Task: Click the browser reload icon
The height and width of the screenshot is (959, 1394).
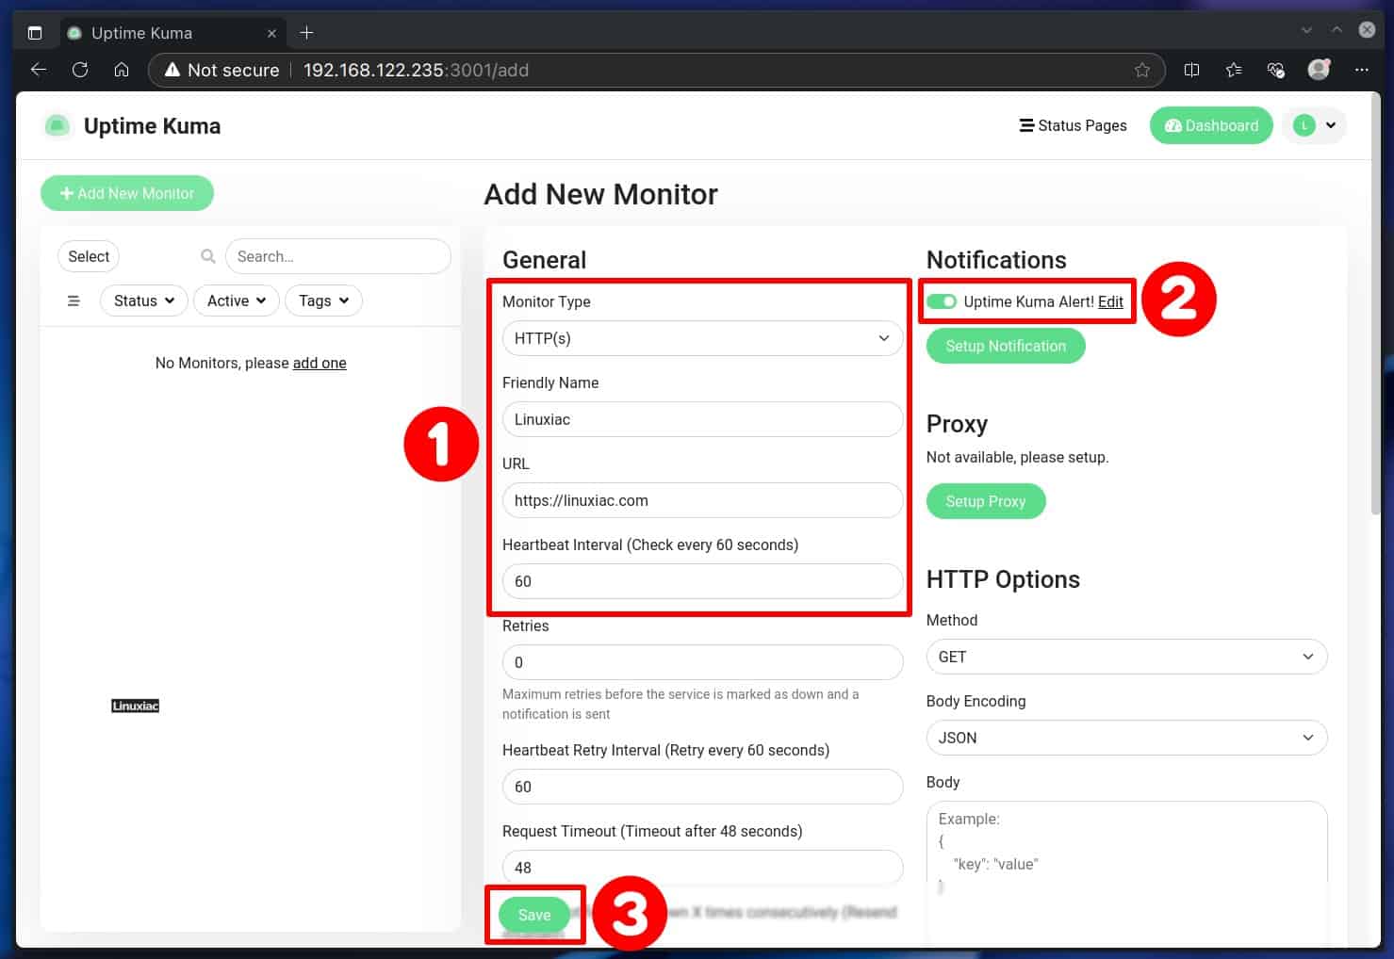Action: (80, 69)
